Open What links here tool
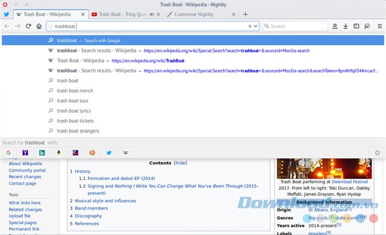Viewport: 386px width, 235px height. click(x=25, y=203)
